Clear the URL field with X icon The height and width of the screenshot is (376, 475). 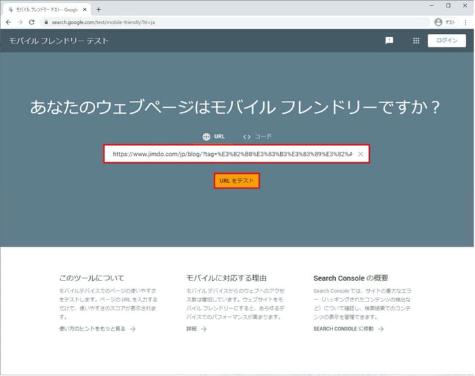click(360, 154)
